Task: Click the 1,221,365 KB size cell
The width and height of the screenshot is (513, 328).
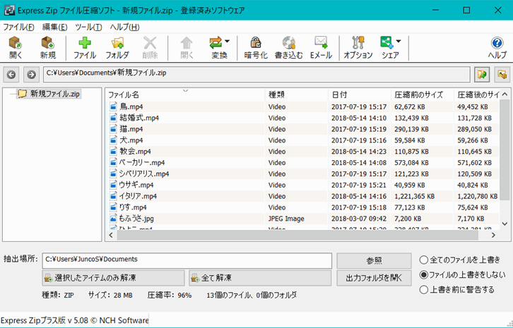Action: pyautogui.click(x=415, y=196)
